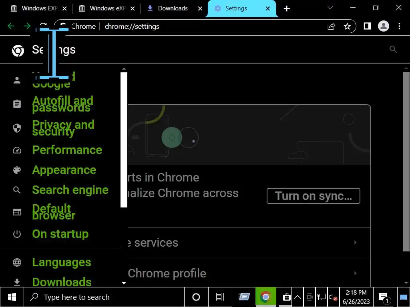Click the window icon for Default browser
This screenshot has height=307, width=410.
[17, 212]
